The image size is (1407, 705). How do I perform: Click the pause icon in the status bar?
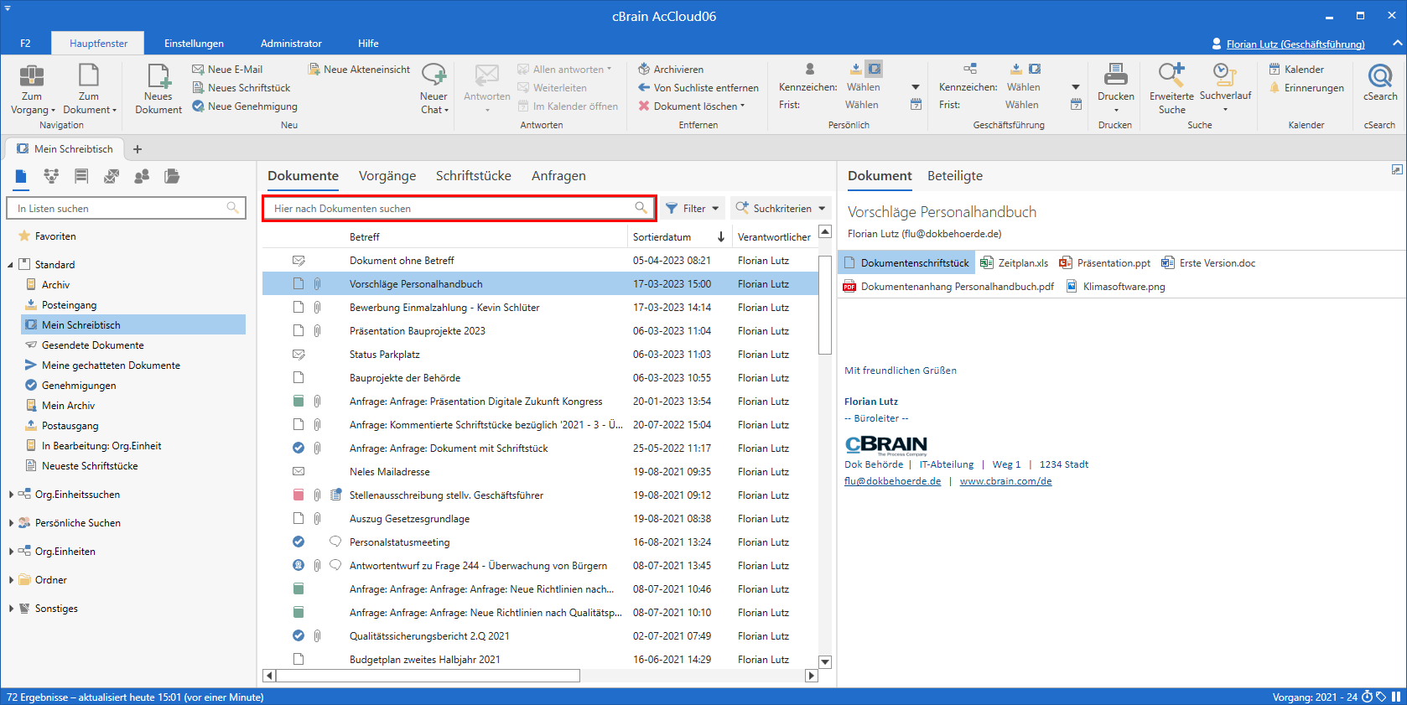pyautogui.click(x=1396, y=697)
